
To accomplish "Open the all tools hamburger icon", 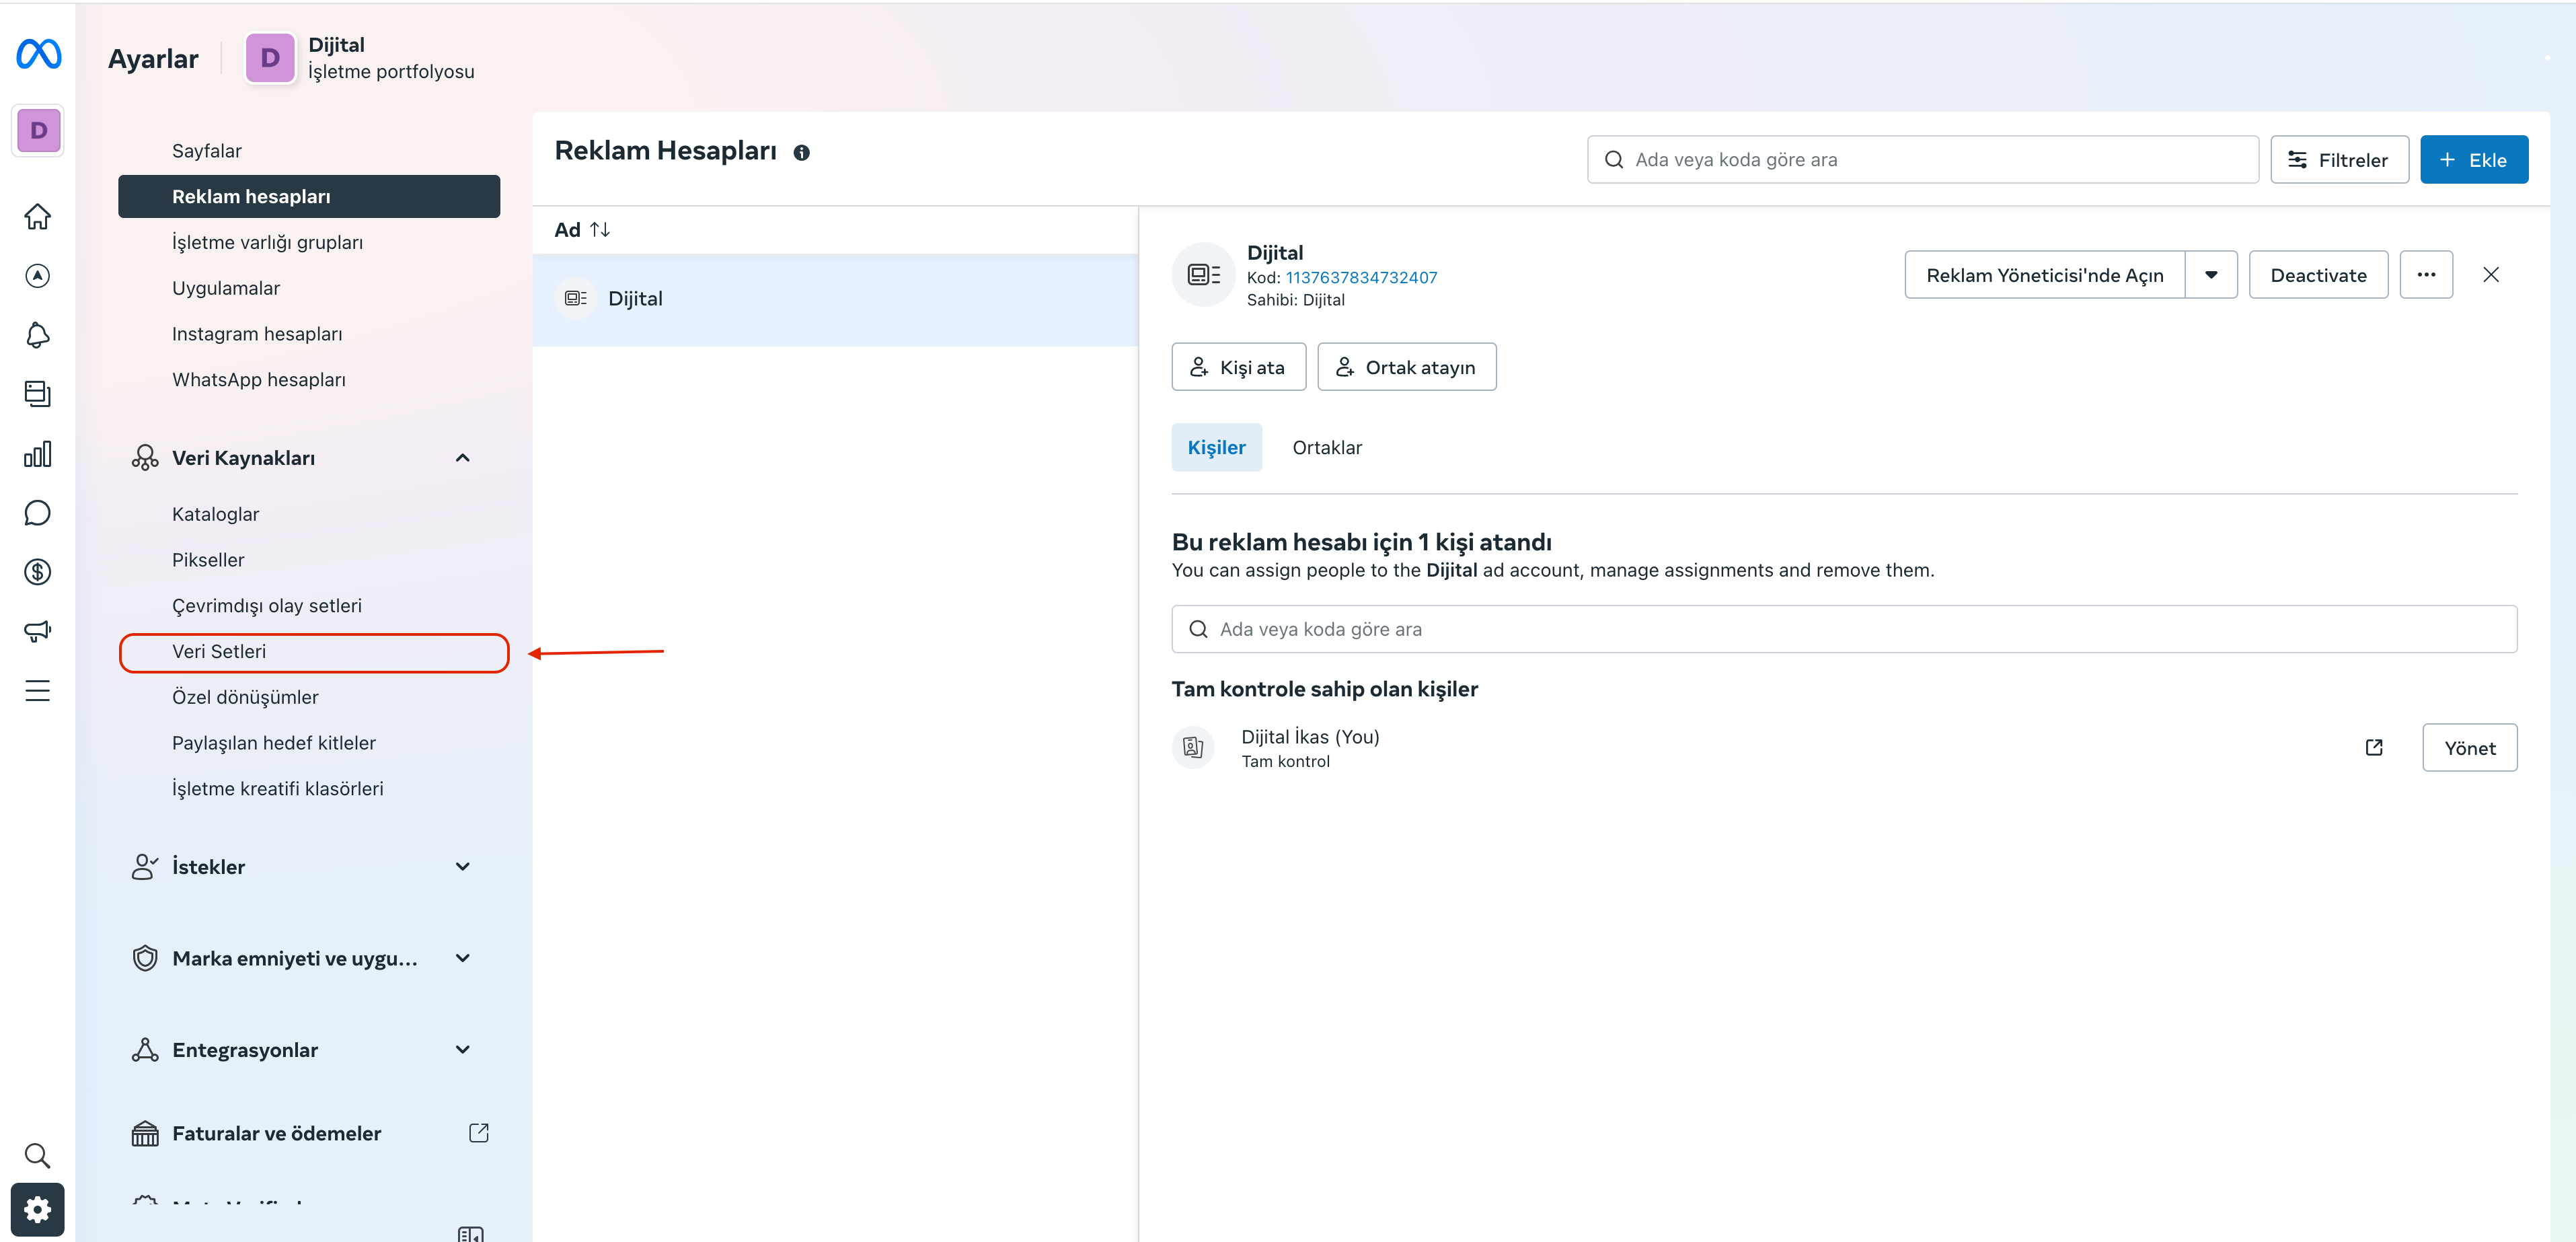I will tap(38, 691).
